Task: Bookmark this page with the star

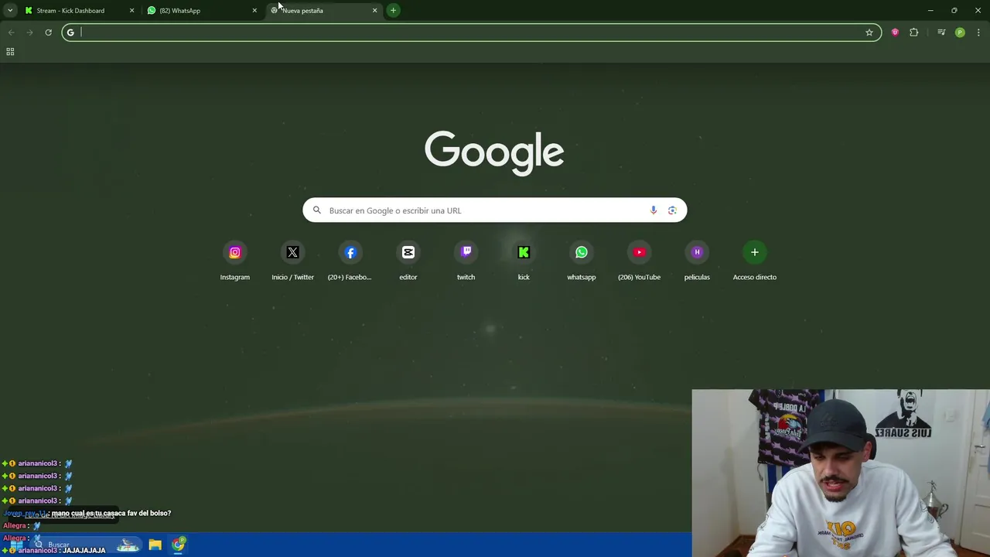Action: coord(869,32)
